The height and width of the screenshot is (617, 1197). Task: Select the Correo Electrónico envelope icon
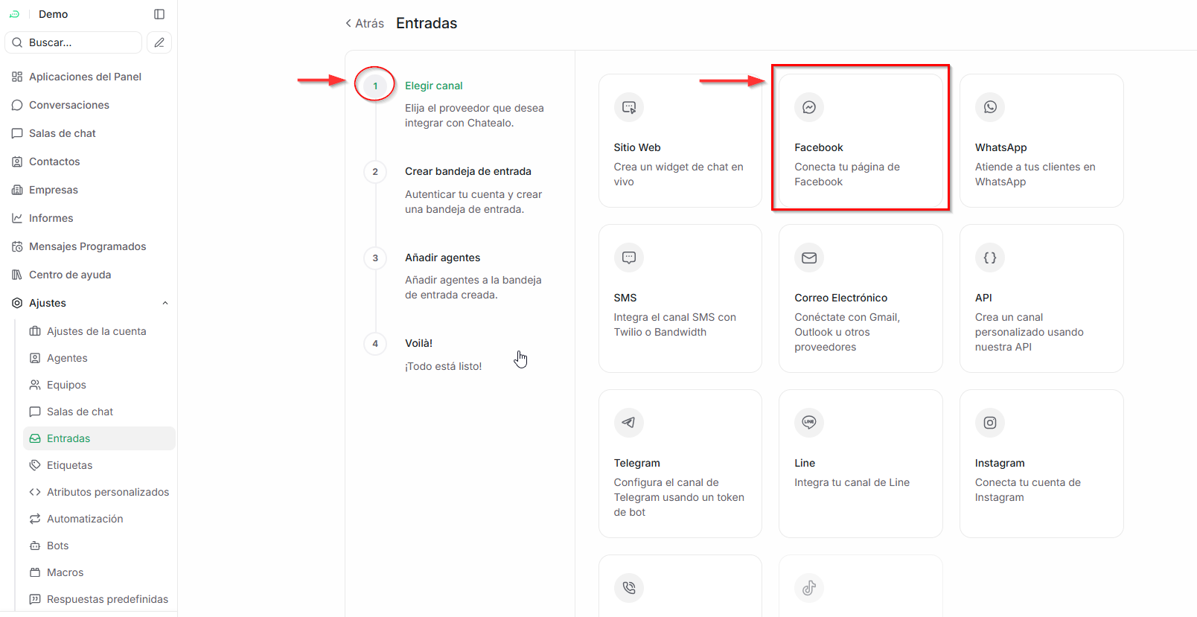click(x=808, y=258)
